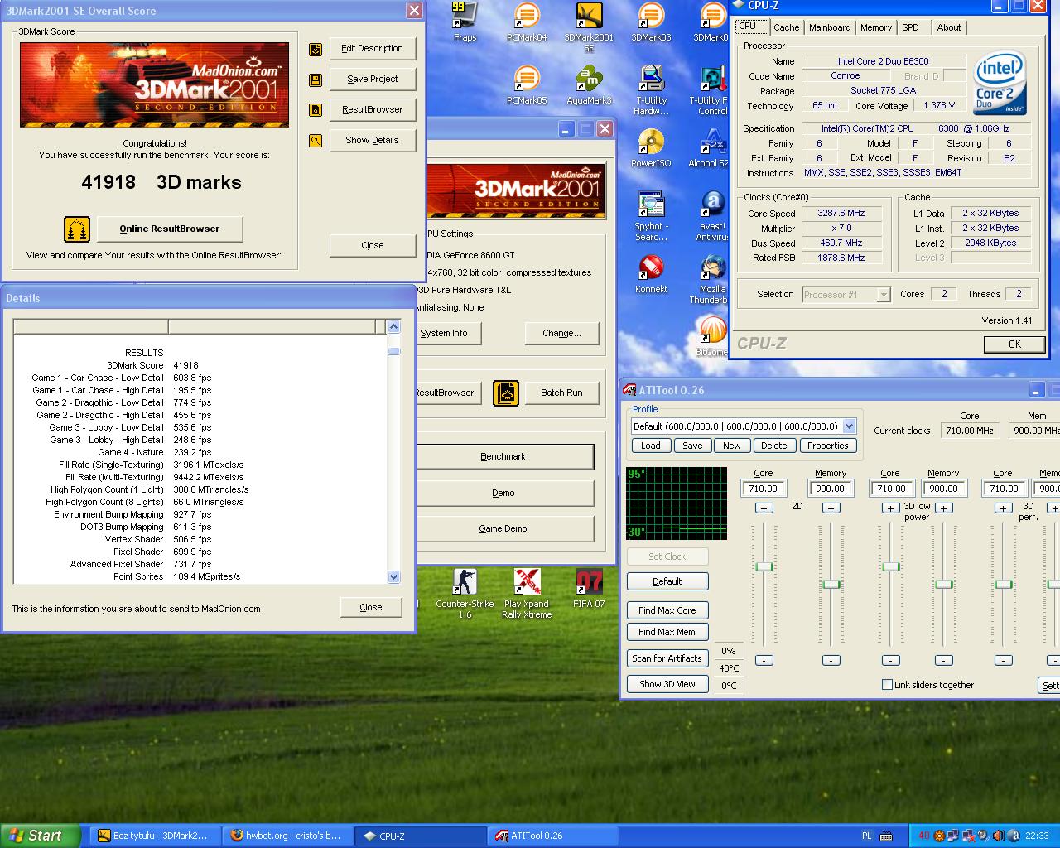Image resolution: width=1060 pixels, height=848 pixels.
Task: Click Details list scroll down arrow
Action: (x=393, y=576)
